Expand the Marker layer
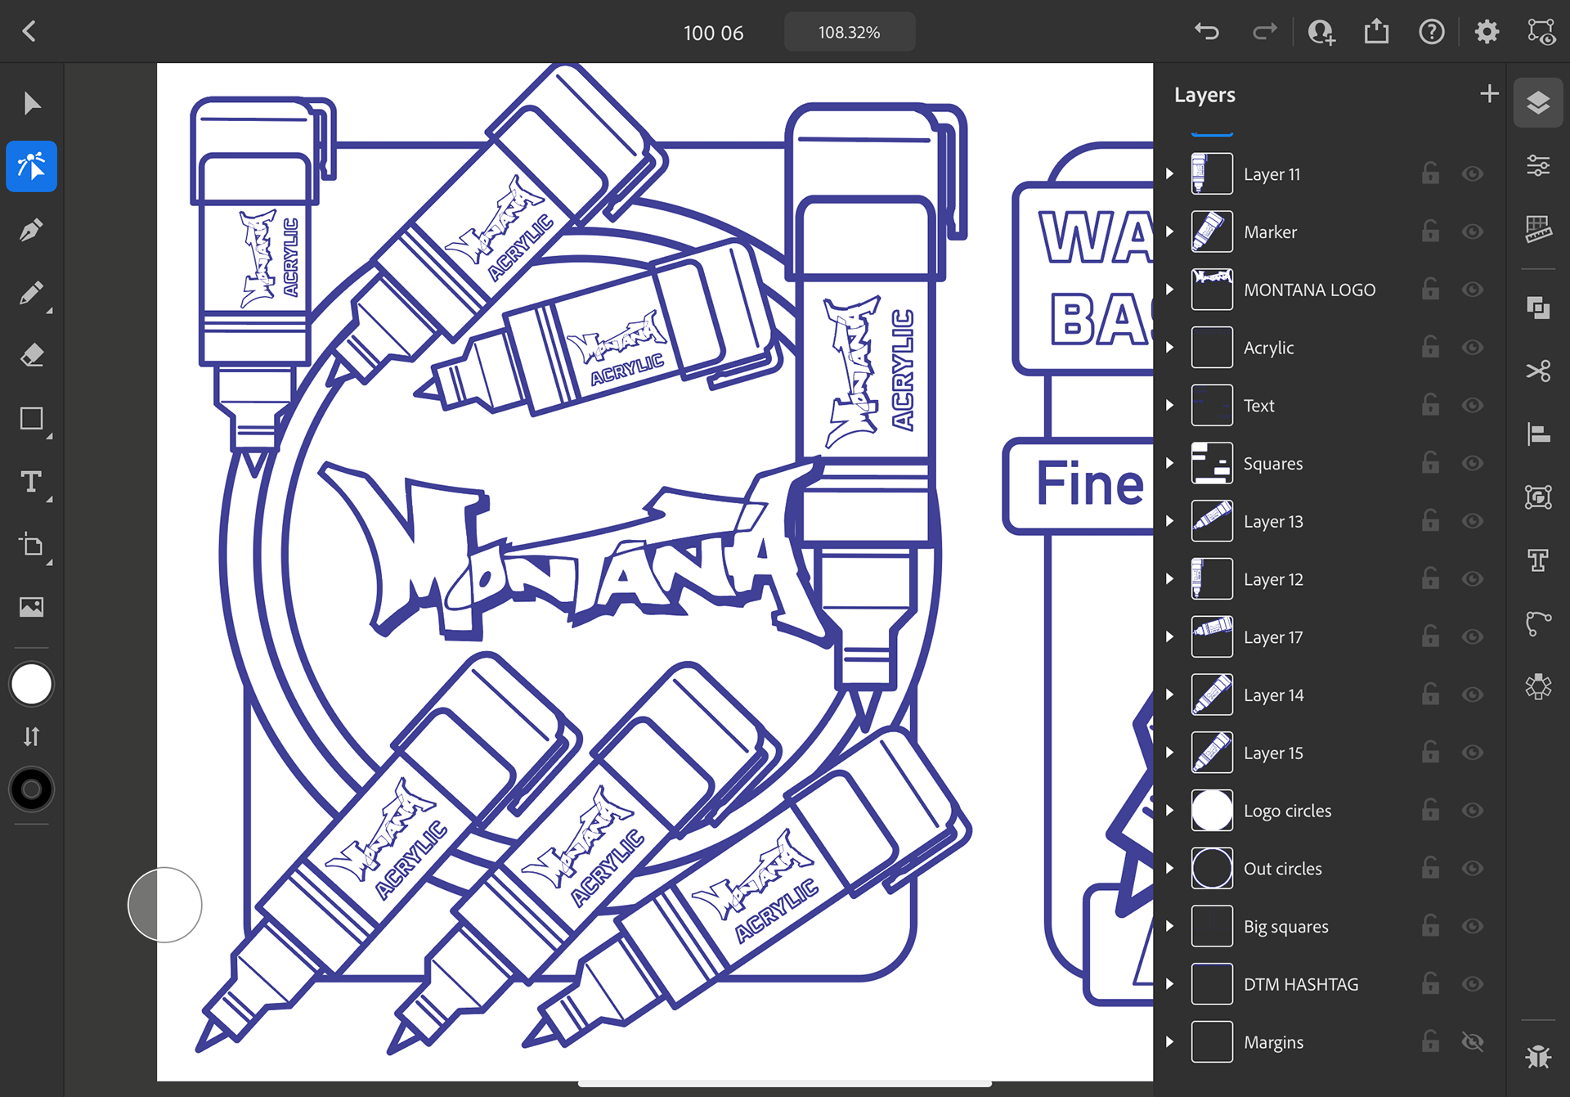1570x1097 pixels. point(1170,232)
